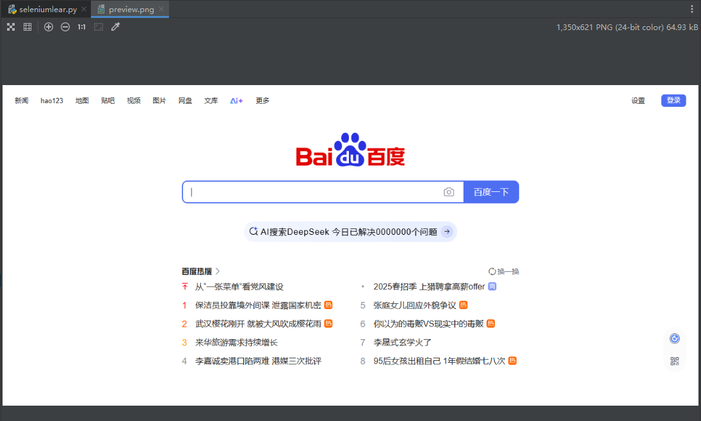Viewport: 701px width, 421px height.
Task: Open the editor tabs three-dot menu
Action: (691, 9)
